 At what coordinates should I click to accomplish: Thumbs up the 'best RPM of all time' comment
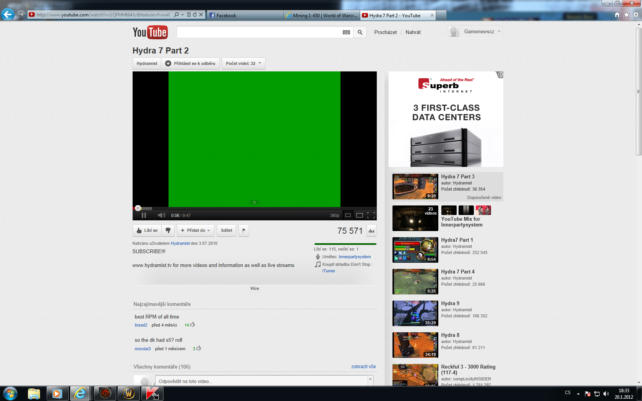click(x=193, y=325)
